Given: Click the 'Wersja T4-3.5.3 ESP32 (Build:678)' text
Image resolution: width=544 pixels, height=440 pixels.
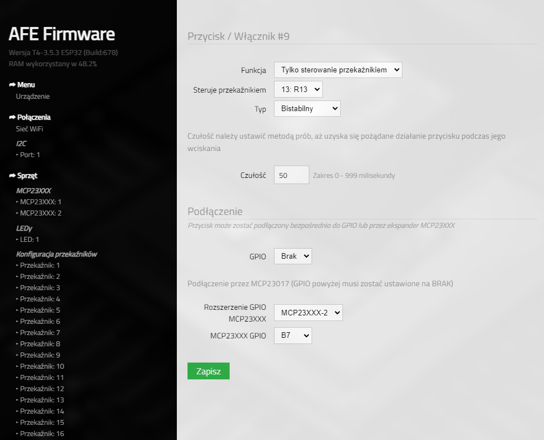Looking at the screenshot, I should pyautogui.click(x=63, y=52).
